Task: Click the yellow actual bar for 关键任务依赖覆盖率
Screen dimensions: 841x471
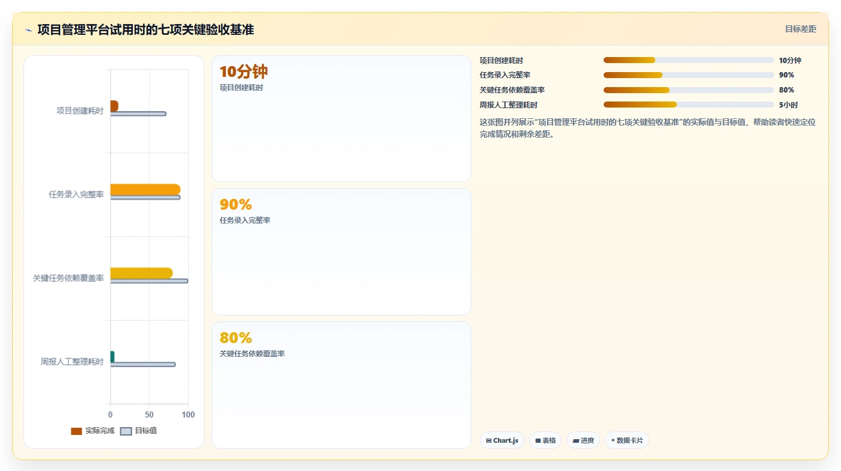Action: coord(141,273)
